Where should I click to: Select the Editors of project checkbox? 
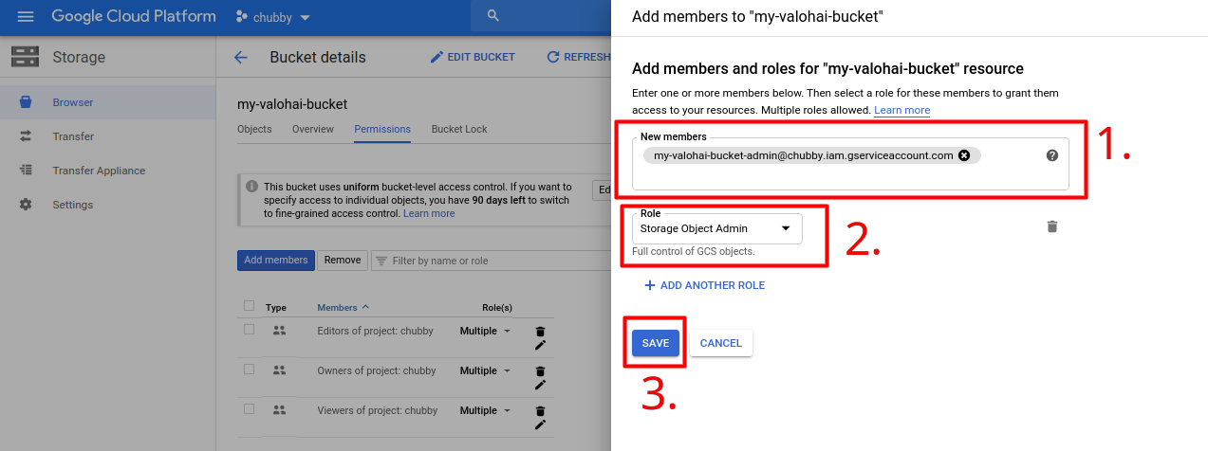click(x=250, y=330)
